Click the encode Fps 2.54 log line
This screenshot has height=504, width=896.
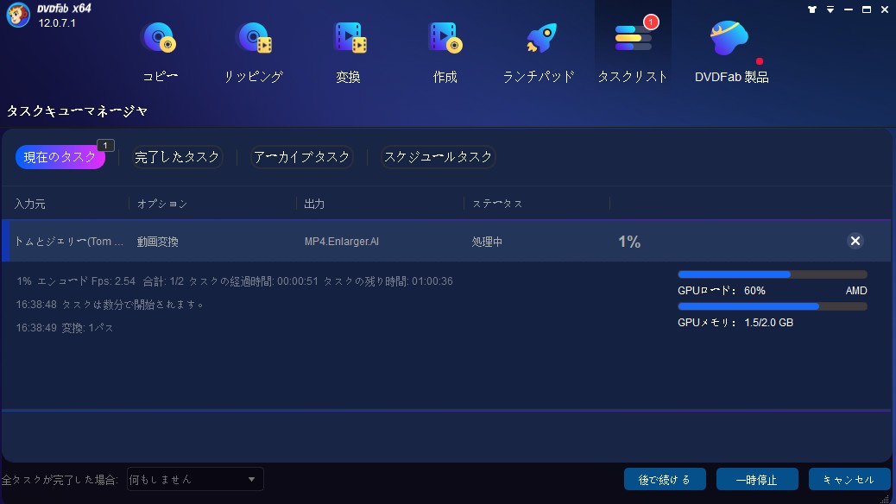(x=234, y=281)
